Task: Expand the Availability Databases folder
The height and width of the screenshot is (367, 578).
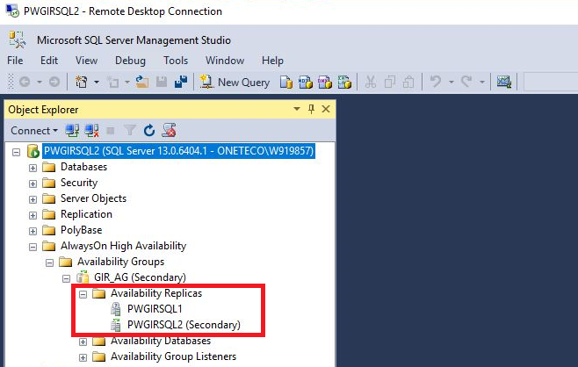Action: (83, 342)
